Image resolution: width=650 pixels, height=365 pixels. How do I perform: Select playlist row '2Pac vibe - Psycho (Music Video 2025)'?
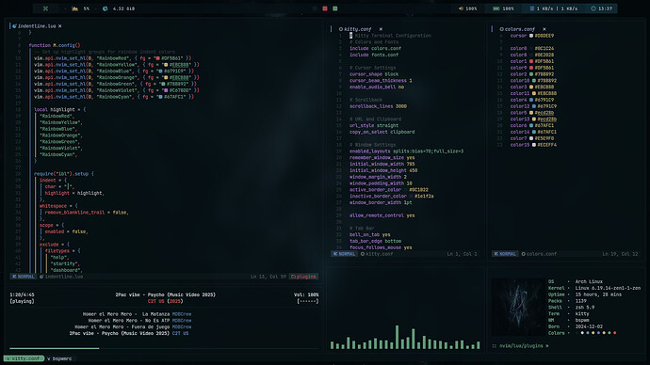point(119,333)
